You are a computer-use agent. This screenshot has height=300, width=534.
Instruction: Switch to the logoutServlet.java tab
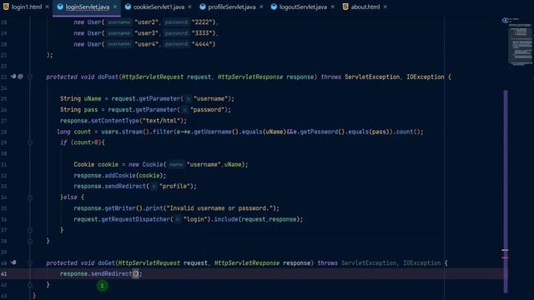coord(303,7)
